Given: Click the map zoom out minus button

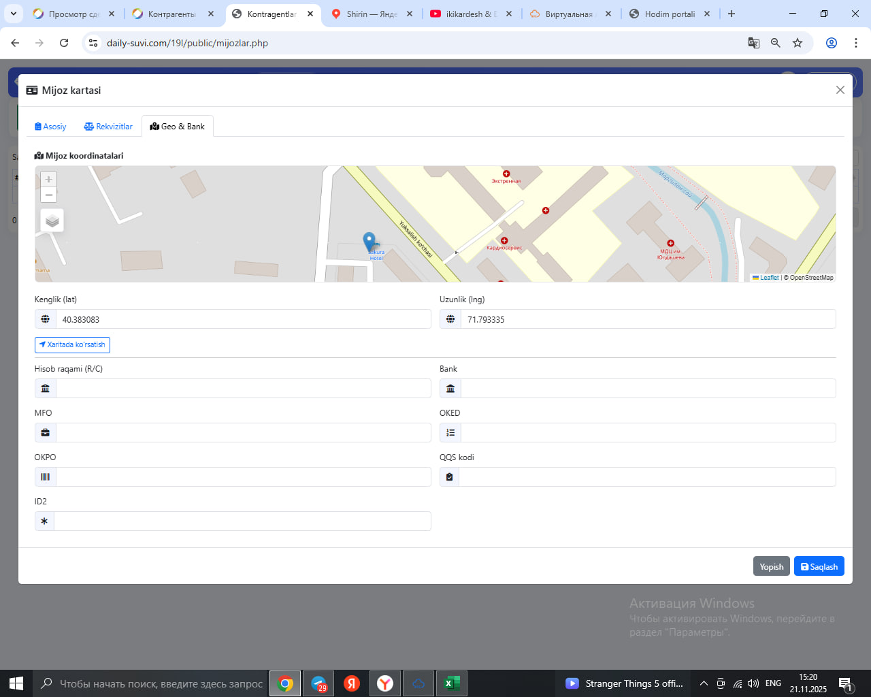Looking at the screenshot, I should pyautogui.click(x=48, y=195).
